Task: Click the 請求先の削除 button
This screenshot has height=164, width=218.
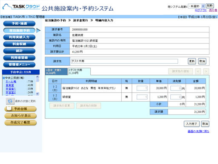Action: (x=89, y=106)
